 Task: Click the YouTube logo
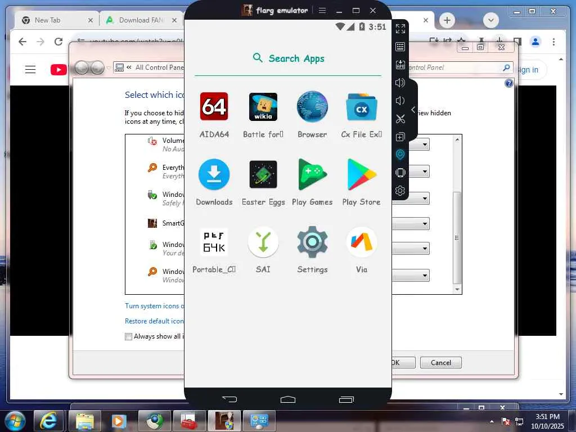pos(58,69)
